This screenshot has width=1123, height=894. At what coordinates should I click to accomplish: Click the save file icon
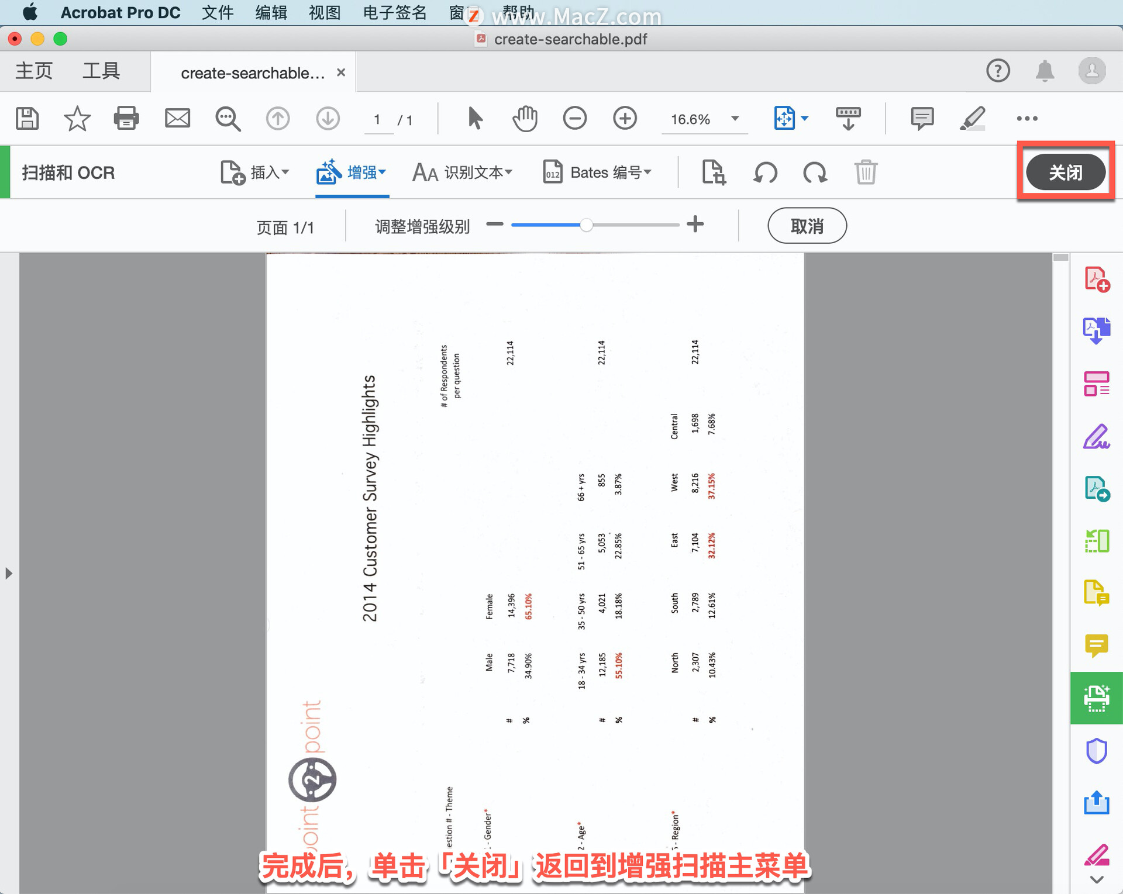pyautogui.click(x=27, y=119)
